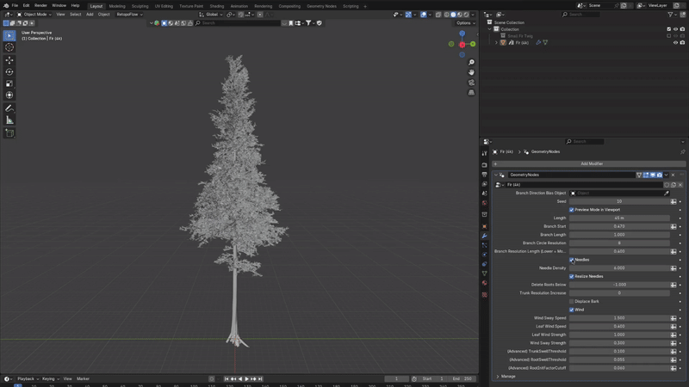Play the animation in the timeline
Screen dimensions: 689x387
tap(246, 378)
